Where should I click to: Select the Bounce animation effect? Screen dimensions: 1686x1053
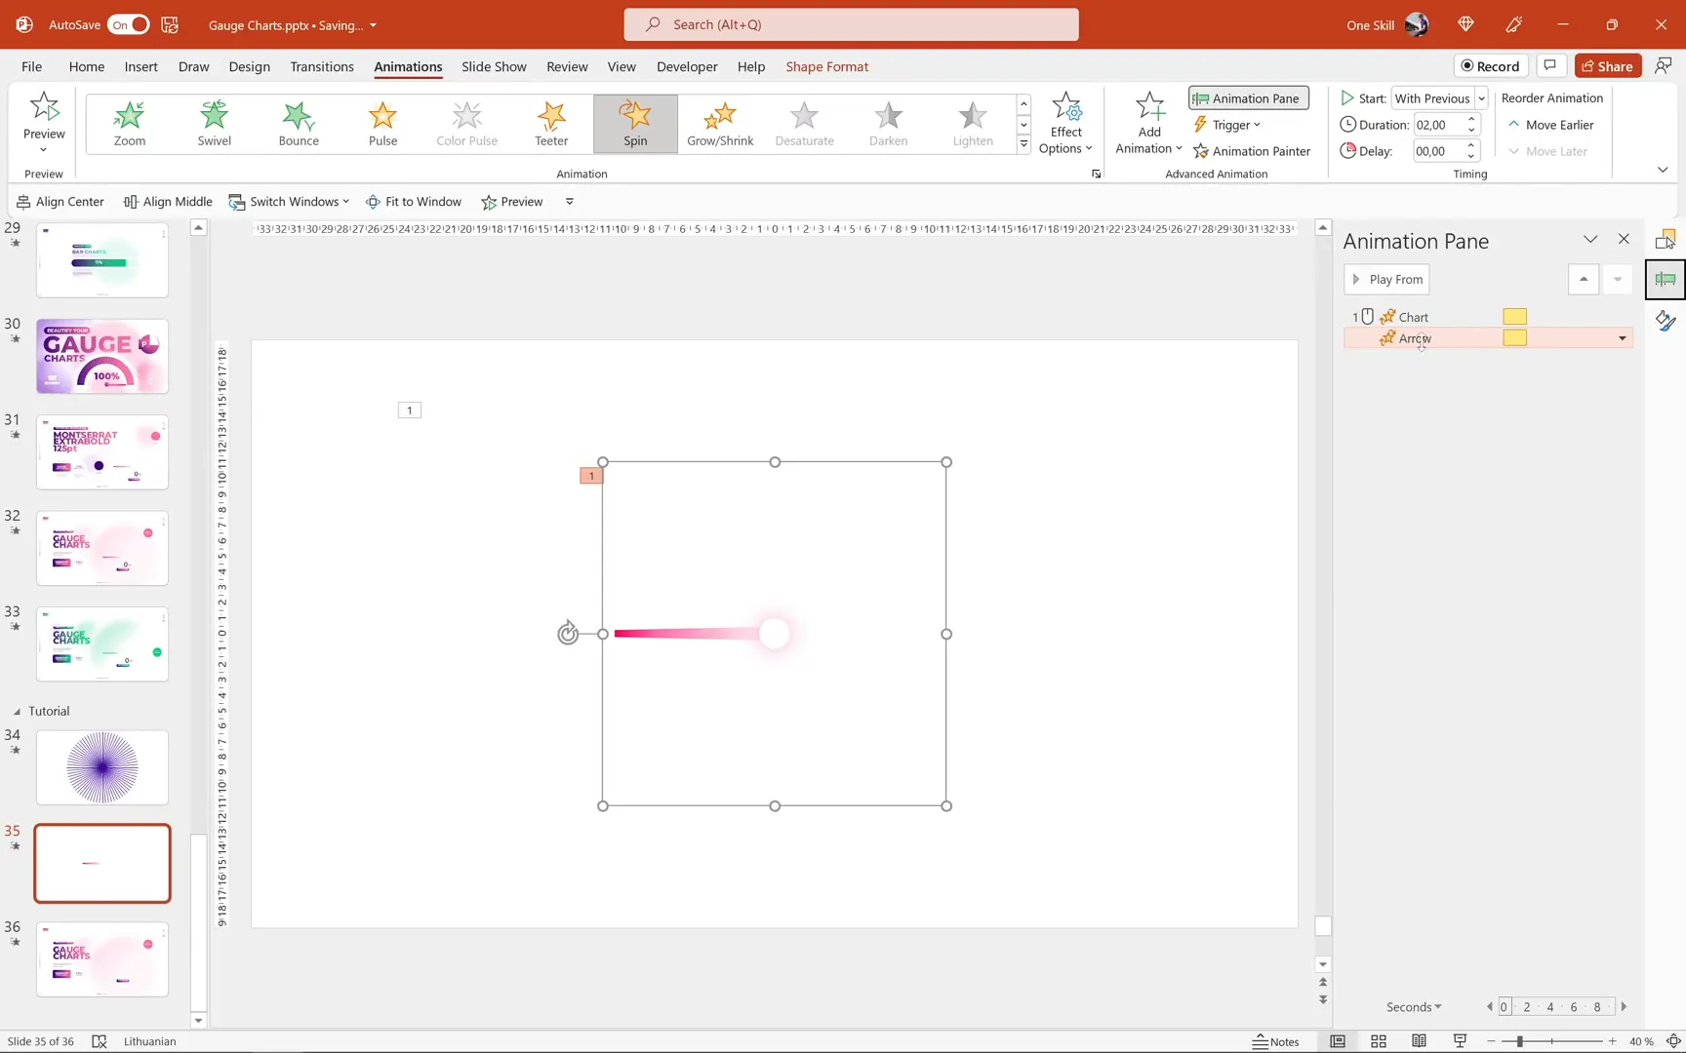pyautogui.click(x=299, y=123)
